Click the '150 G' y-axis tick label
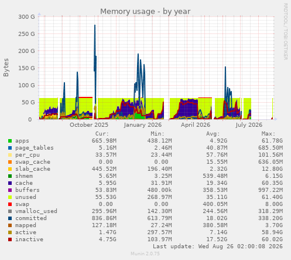This screenshot has width=291, height=260. click(x=26, y=68)
